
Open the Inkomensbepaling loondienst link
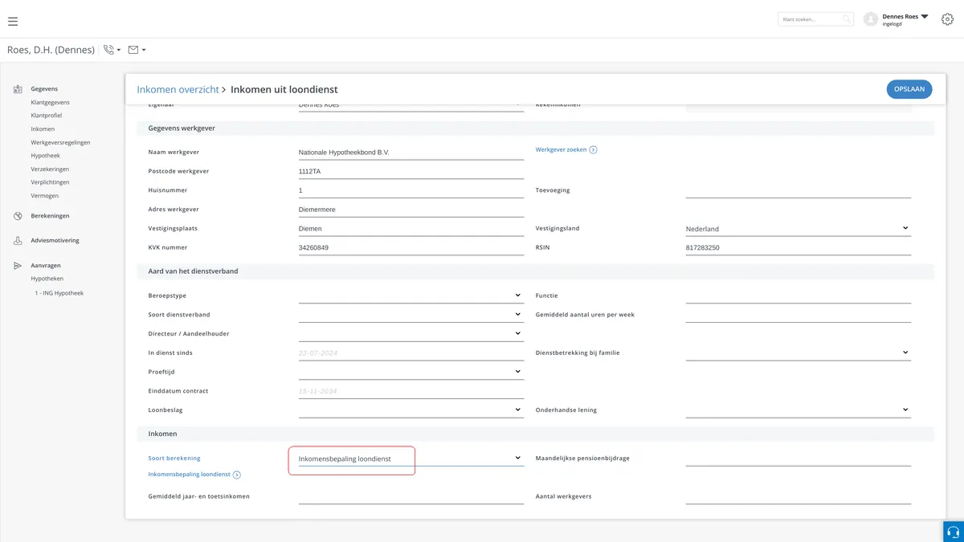(190, 475)
